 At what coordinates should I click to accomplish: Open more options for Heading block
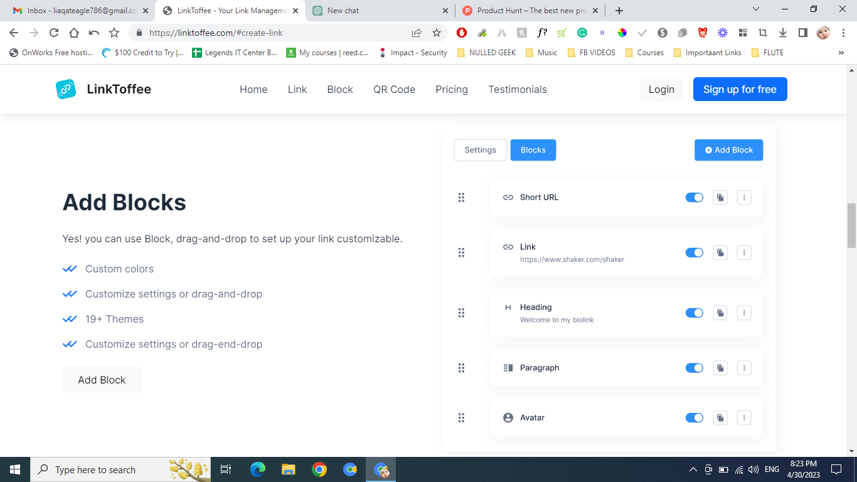[744, 313]
